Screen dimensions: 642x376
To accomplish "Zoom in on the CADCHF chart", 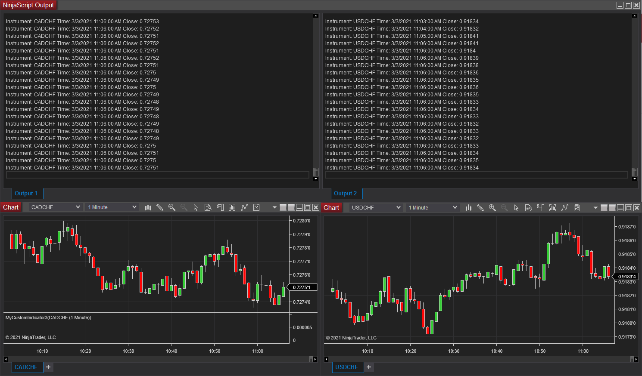I will click(x=172, y=207).
